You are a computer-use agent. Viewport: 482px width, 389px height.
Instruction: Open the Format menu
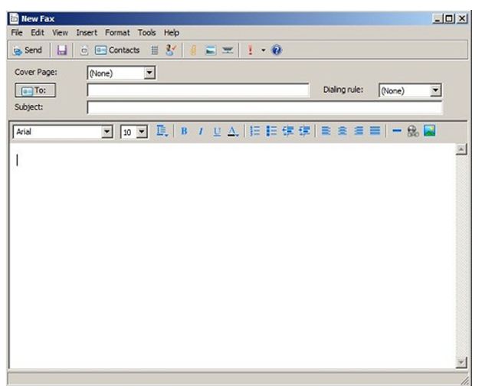[x=117, y=33]
